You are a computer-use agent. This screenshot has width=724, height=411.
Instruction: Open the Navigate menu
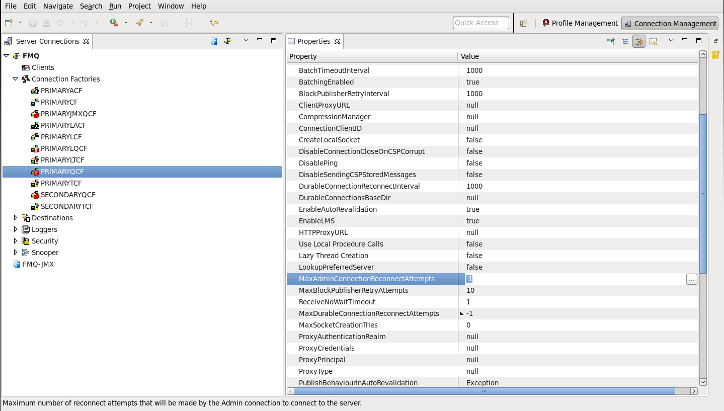pos(58,6)
